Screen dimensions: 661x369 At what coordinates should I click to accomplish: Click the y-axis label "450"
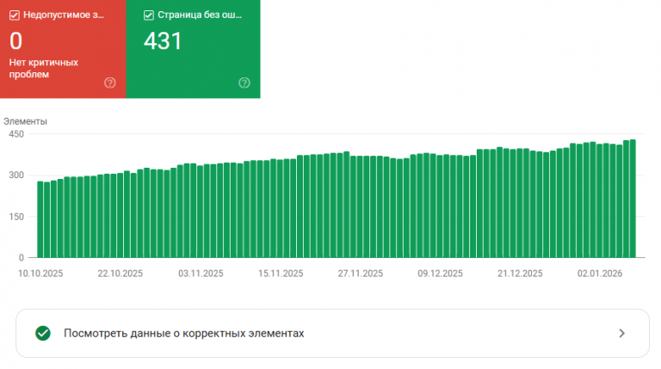[x=16, y=134]
